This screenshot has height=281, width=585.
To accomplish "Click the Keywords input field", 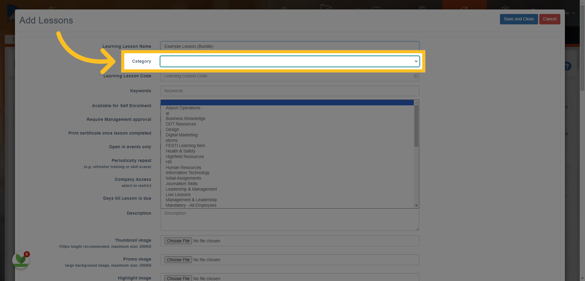I will (x=290, y=91).
